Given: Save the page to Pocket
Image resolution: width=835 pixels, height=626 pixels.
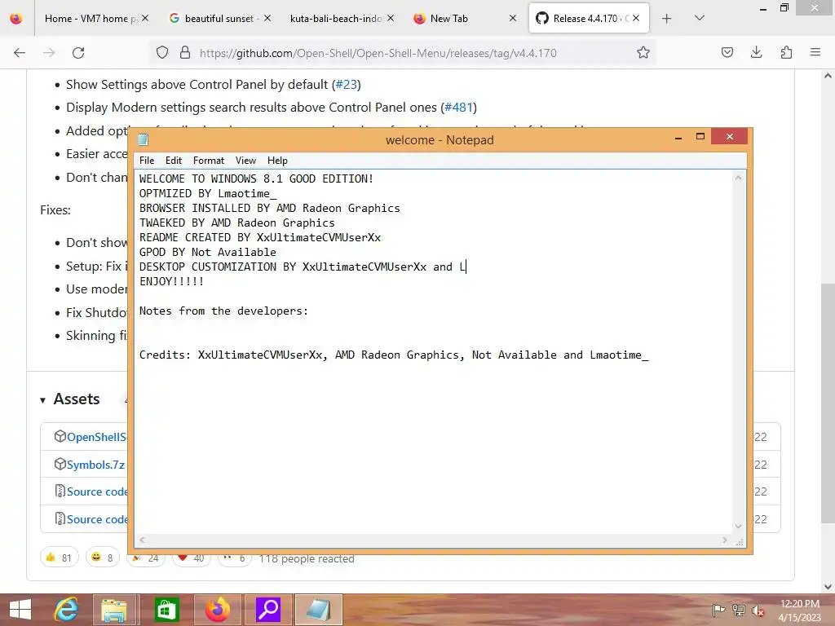Looking at the screenshot, I should coord(727,52).
